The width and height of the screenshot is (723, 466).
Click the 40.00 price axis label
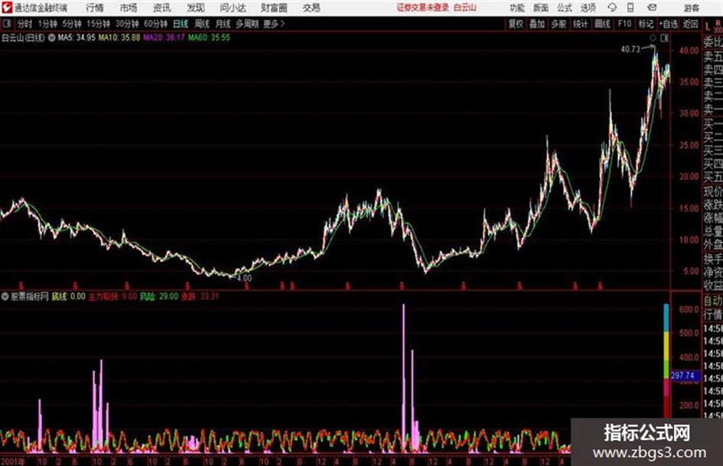point(689,51)
